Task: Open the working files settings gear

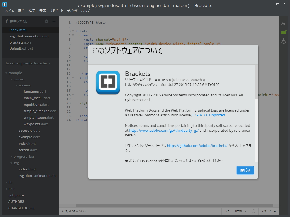Action: pyautogui.click(x=46, y=21)
